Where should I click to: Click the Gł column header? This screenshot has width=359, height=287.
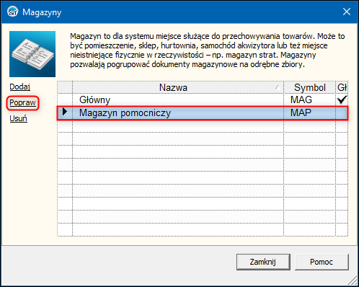[x=342, y=87]
